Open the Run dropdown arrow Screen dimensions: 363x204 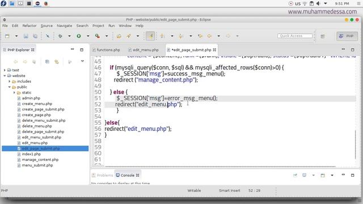88,36
